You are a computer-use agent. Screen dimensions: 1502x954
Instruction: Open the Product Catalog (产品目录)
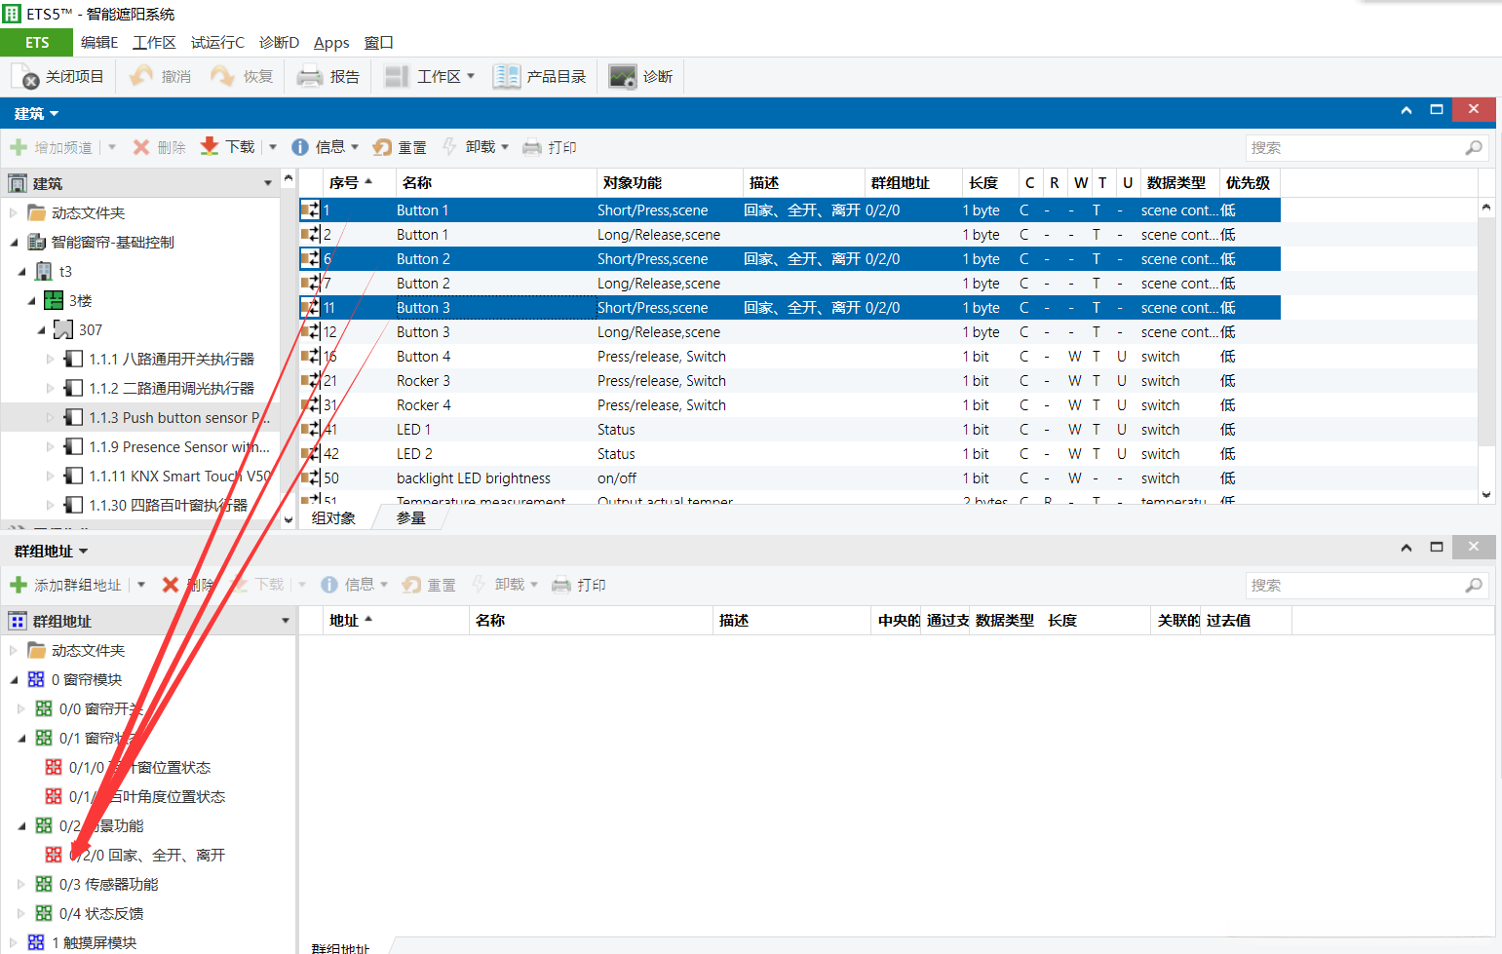(x=506, y=76)
